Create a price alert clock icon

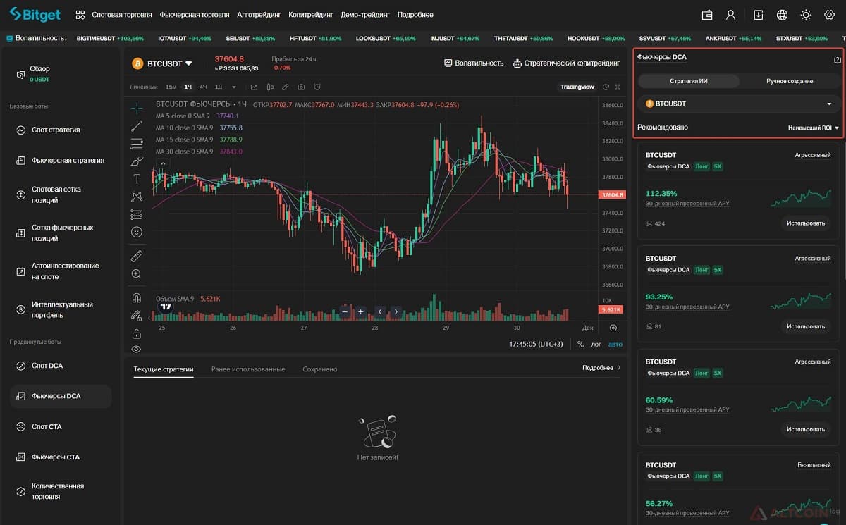[317, 87]
